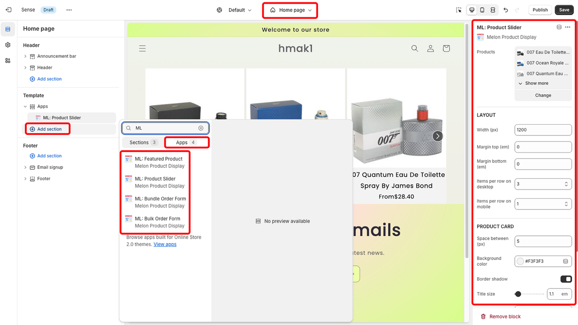Image resolution: width=578 pixels, height=325 pixels.
Task: Open the View apps link
Action: (x=164, y=244)
